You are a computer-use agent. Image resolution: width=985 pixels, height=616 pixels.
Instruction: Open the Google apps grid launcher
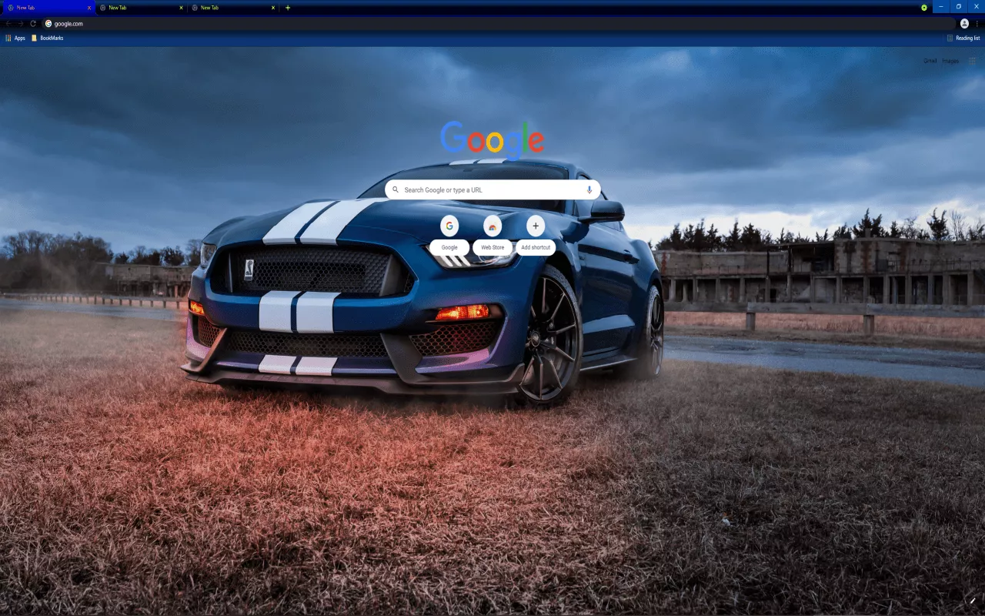pyautogui.click(x=972, y=60)
